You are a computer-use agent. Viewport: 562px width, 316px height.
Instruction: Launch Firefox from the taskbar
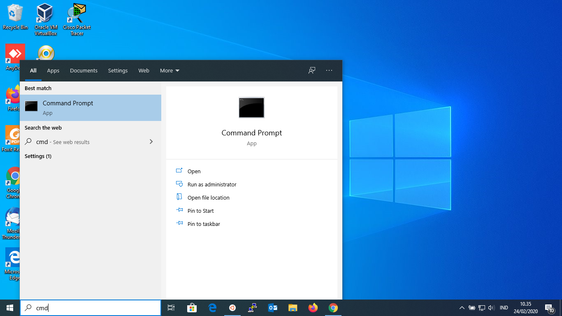313,308
